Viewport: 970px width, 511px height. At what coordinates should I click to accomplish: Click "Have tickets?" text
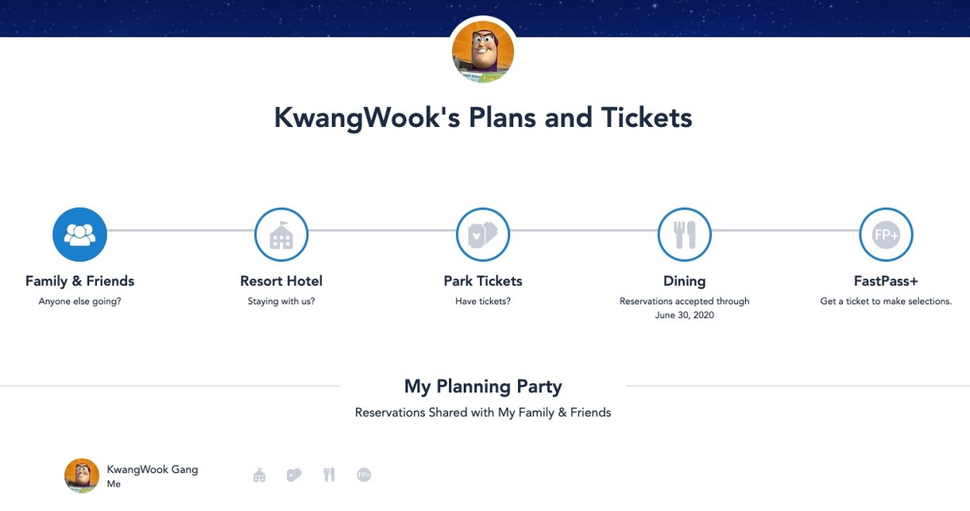[x=483, y=302]
